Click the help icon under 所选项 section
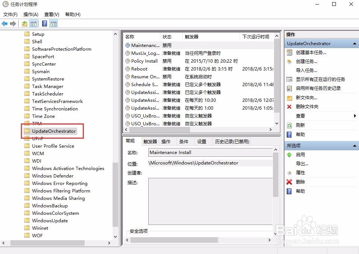 click(289, 191)
